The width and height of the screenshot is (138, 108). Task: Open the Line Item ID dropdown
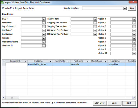[44, 46]
